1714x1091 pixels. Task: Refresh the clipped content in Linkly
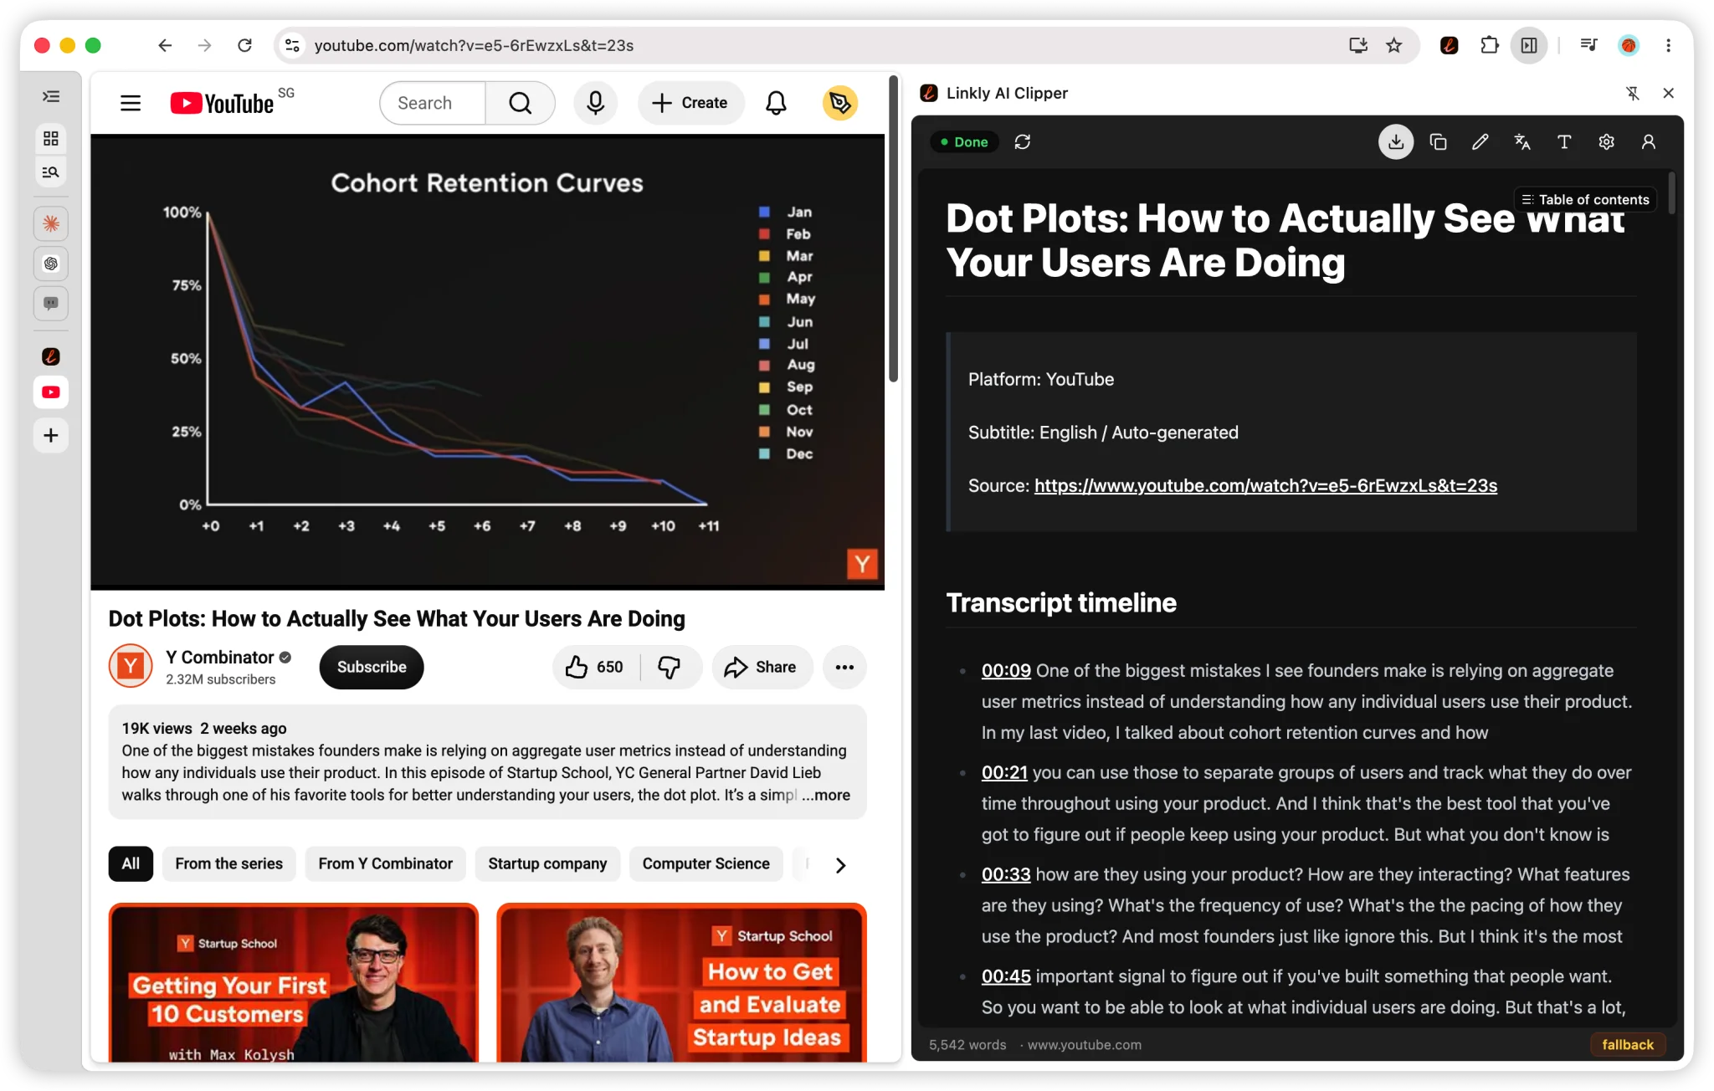pyautogui.click(x=1022, y=142)
